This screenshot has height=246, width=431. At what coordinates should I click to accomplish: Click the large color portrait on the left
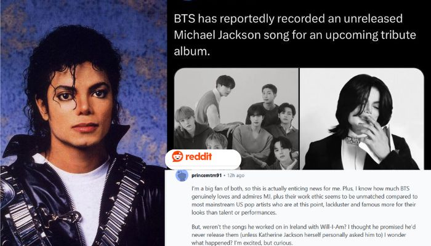83,123
